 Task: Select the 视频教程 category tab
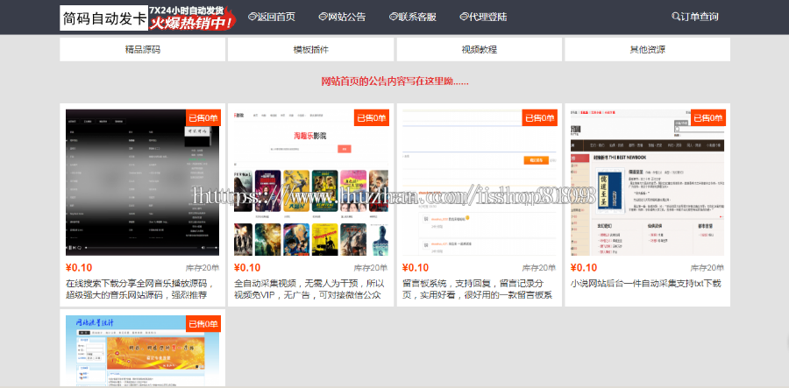[x=479, y=49]
